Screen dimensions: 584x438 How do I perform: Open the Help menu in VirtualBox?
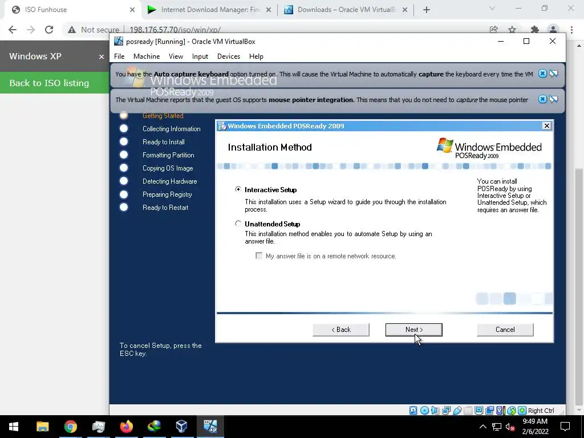(x=256, y=56)
